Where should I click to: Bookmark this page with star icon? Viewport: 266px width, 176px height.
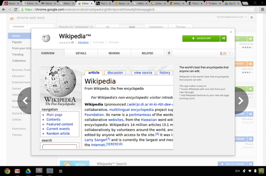pyautogui.click(x=256, y=10)
